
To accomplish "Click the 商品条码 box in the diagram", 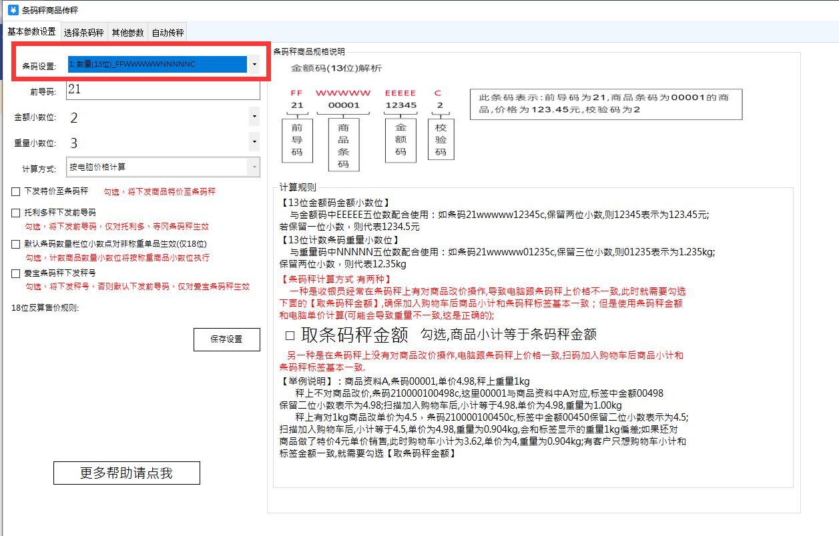I will tap(344, 145).
